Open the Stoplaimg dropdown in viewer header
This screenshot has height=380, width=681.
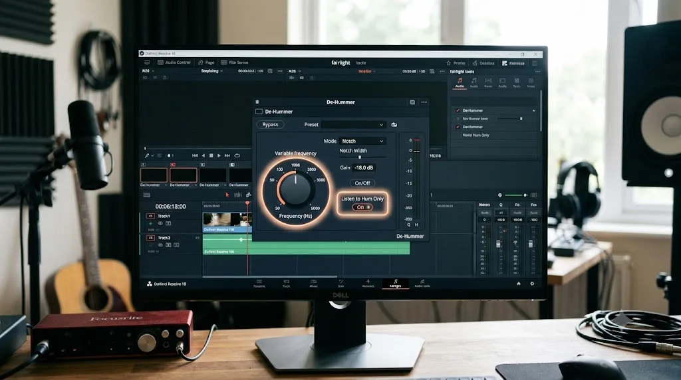(x=212, y=71)
